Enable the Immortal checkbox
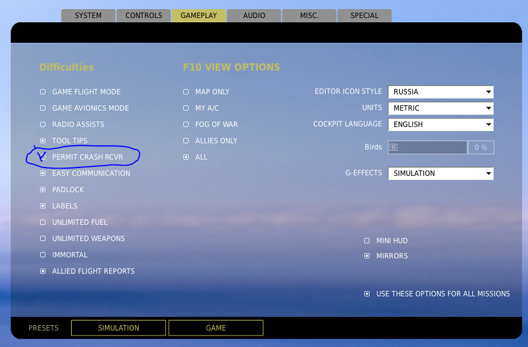Image resolution: width=528 pixels, height=347 pixels. coord(43,255)
